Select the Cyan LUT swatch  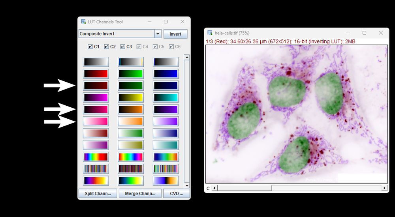[166, 97]
